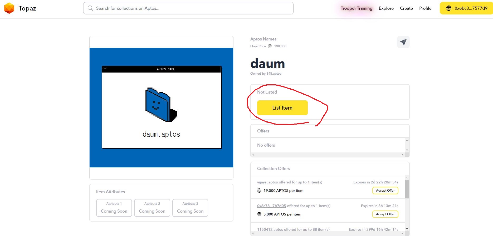Click Offers panel horizontal scroll right arrow
493x236 pixels.
(402, 155)
